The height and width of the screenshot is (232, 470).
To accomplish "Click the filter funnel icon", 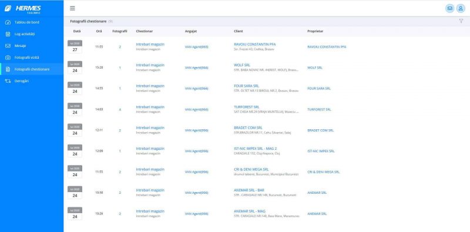I will coord(461,21).
